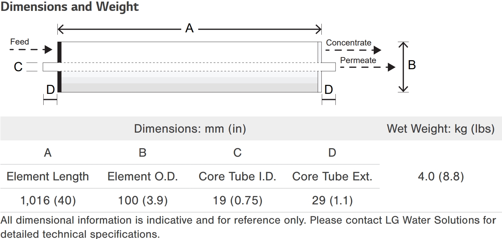
Task: Select the Core Tube Ext. cell
Action: (332, 177)
